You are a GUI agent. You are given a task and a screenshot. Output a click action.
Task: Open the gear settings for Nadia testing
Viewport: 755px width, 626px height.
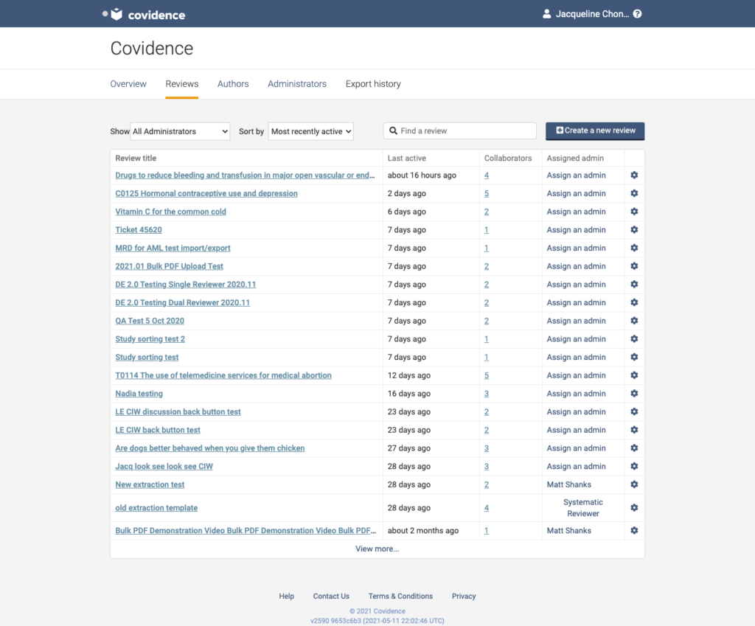click(x=634, y=394)
